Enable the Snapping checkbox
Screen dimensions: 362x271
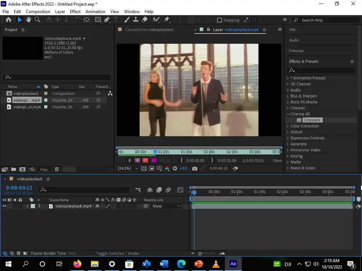(220, 20)
